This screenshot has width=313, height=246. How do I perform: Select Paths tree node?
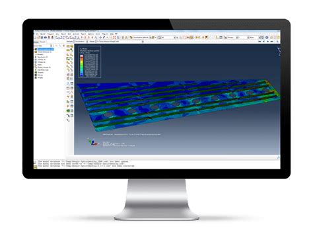40,65
